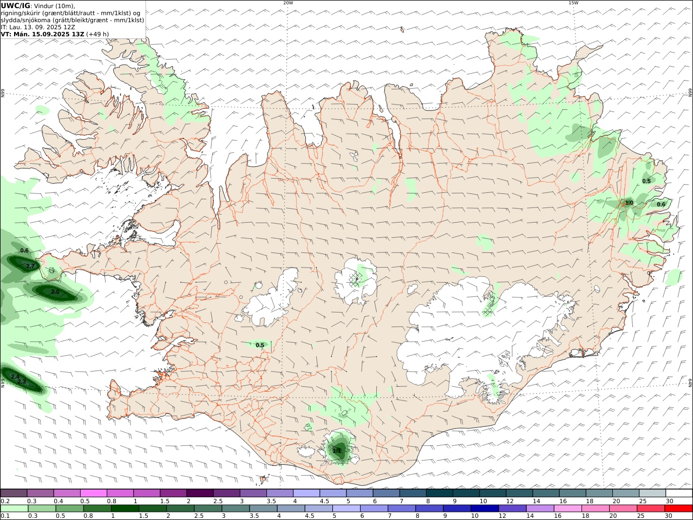Click the '0.5' map value in southwest Iceland
Viewport: 693px width, 520px height.
pos(260,345)
